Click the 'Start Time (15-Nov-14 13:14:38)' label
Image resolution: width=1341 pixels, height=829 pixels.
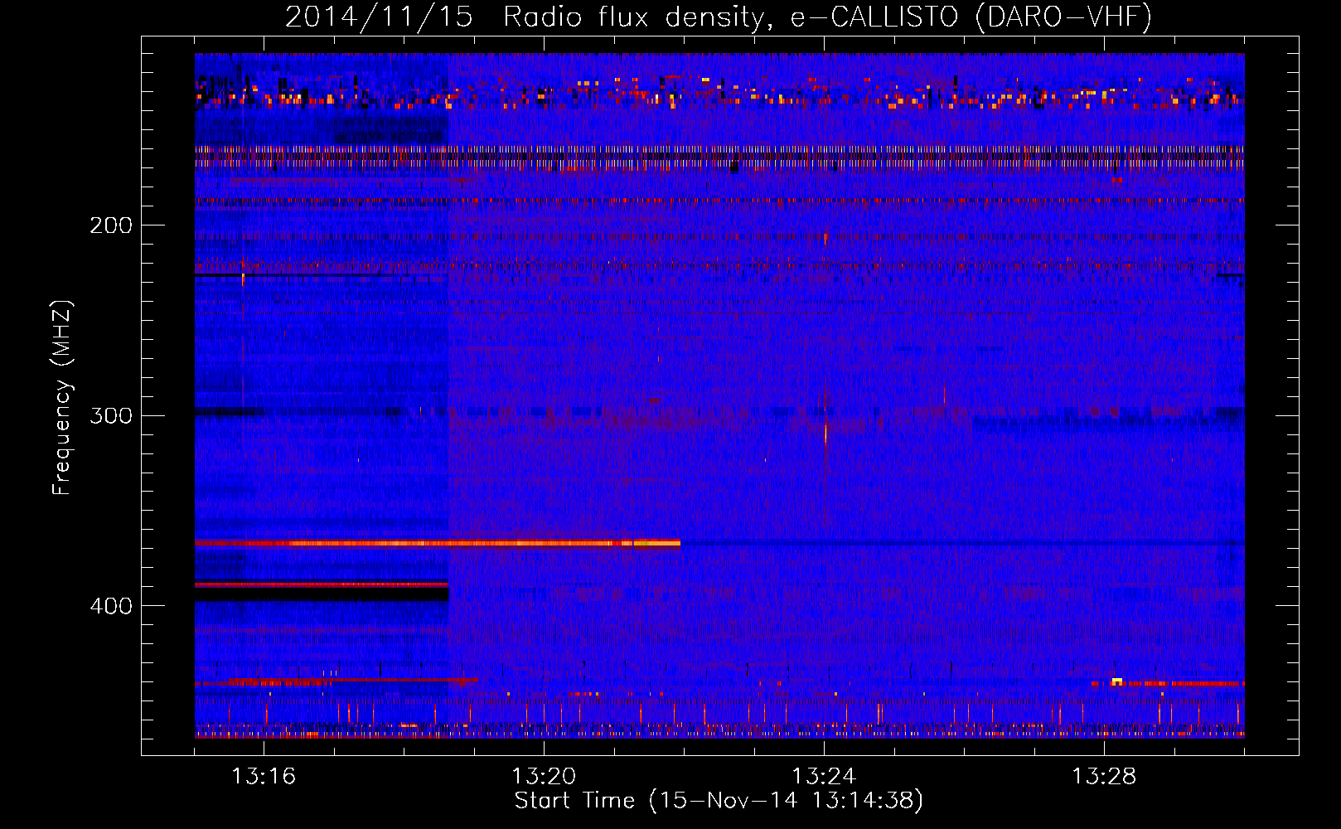coord(719,801)
